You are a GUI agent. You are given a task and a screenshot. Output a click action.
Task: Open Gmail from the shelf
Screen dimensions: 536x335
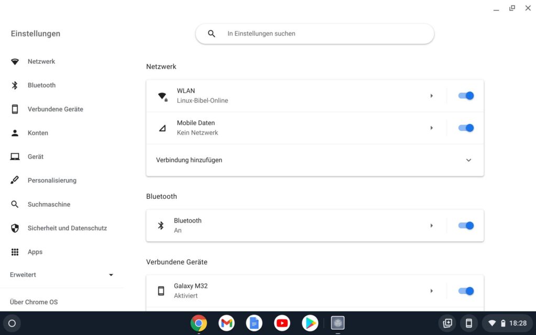pos(227,323)
